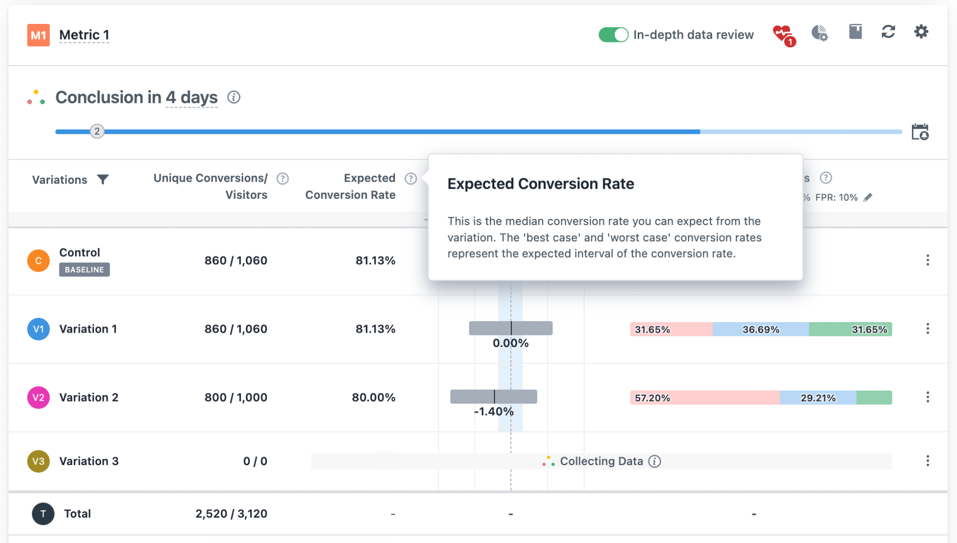Click the Collecting Data label

[x=601, y=461]
